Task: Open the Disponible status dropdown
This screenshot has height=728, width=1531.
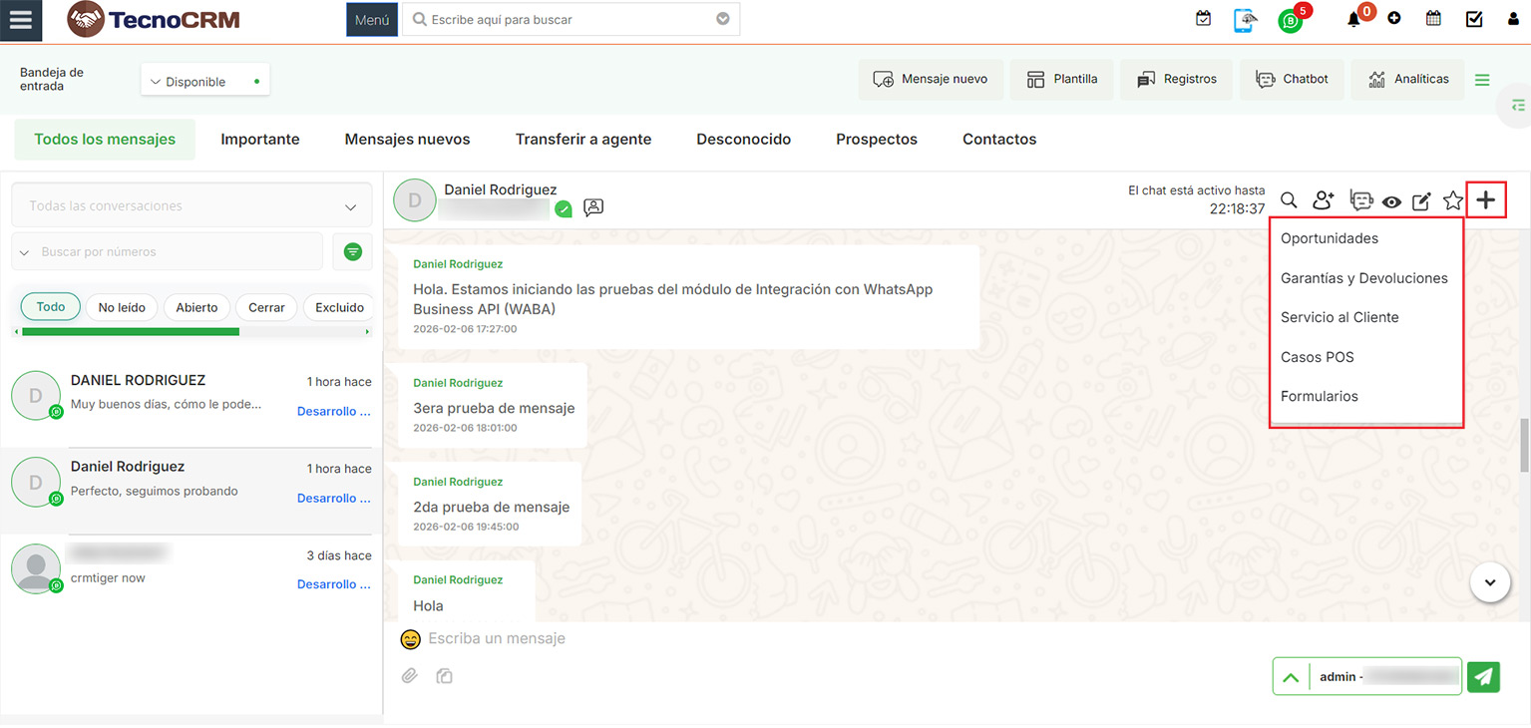Action: point(204,82)
